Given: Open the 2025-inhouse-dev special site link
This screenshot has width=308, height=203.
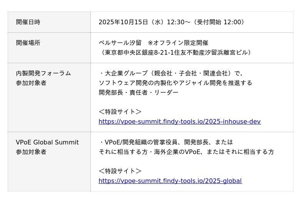Looking at the screenshot, I should click(x=179, y=122).
